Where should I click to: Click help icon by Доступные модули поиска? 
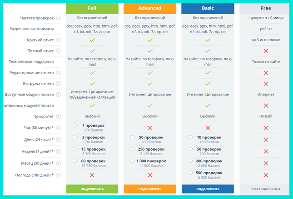pos(59,95)
